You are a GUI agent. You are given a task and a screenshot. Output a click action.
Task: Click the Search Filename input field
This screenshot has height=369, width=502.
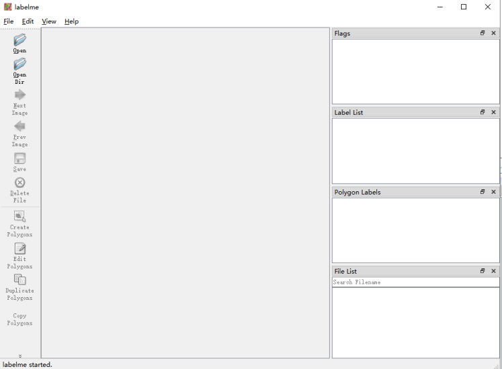415,282
